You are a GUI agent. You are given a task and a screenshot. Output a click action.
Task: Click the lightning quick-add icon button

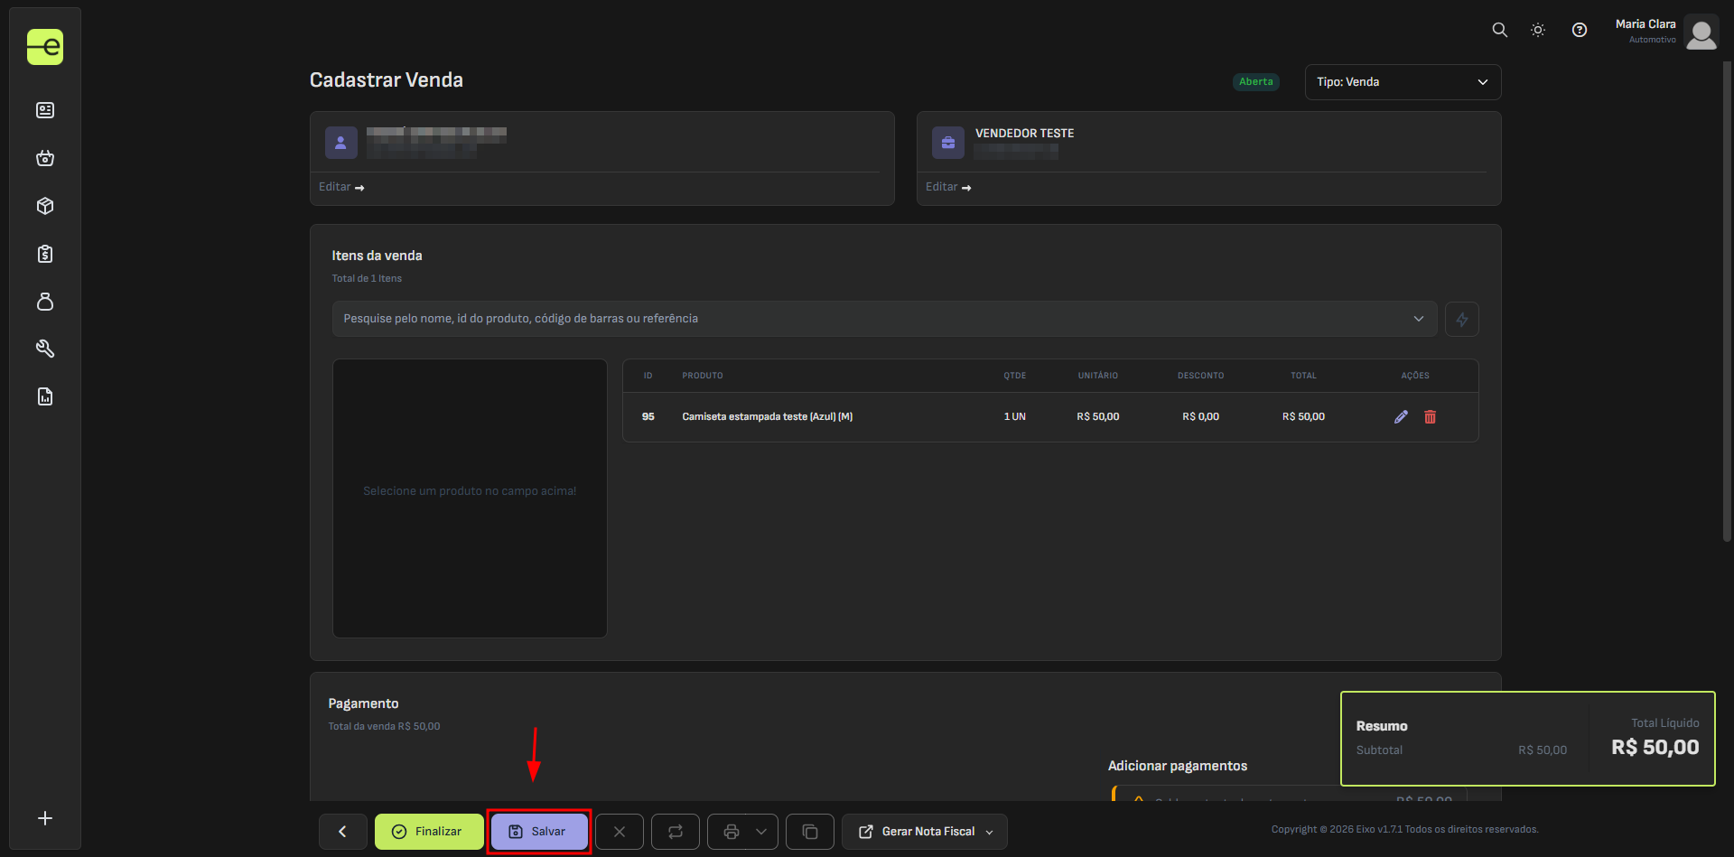tap(1461, 319)
